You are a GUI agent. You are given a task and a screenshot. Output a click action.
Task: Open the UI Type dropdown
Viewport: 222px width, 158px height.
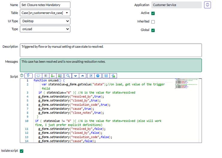(x=45, y=21)
